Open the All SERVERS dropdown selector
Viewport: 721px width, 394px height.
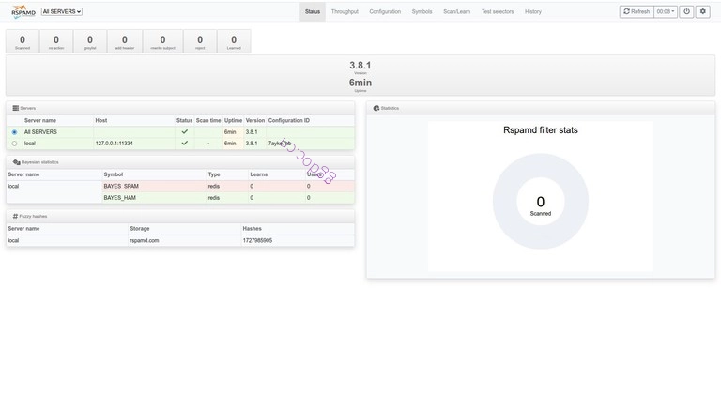pos(62,11)
